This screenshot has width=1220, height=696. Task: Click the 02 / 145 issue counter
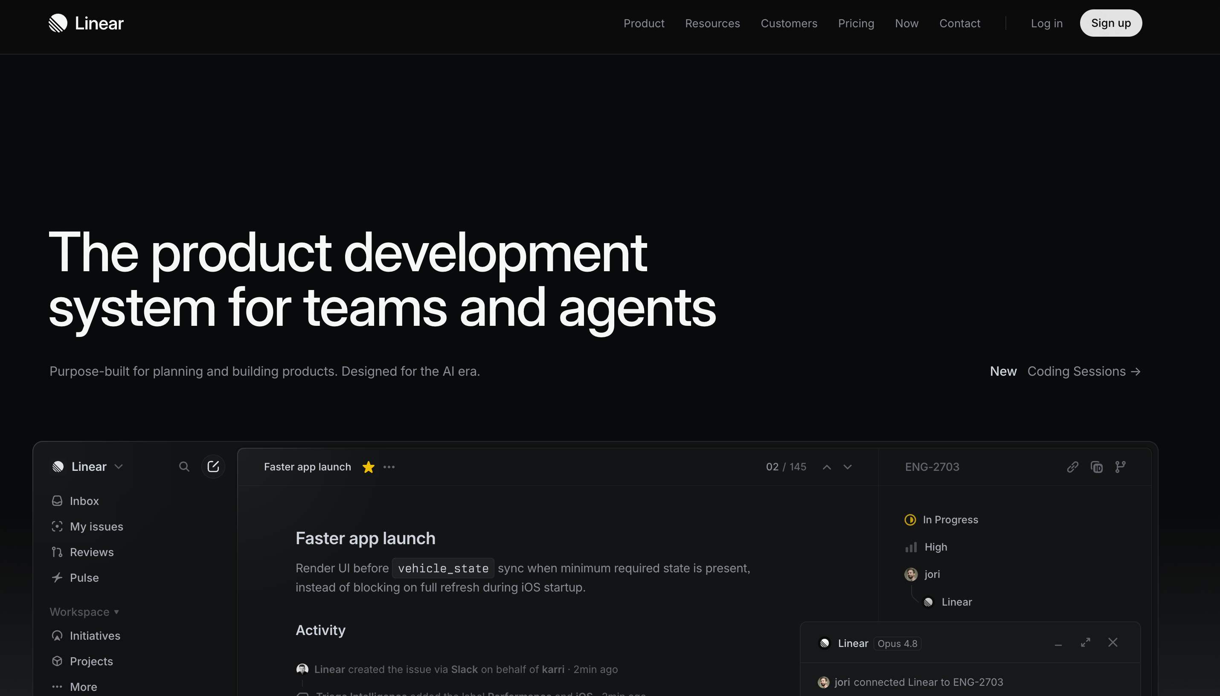[786, 467]
